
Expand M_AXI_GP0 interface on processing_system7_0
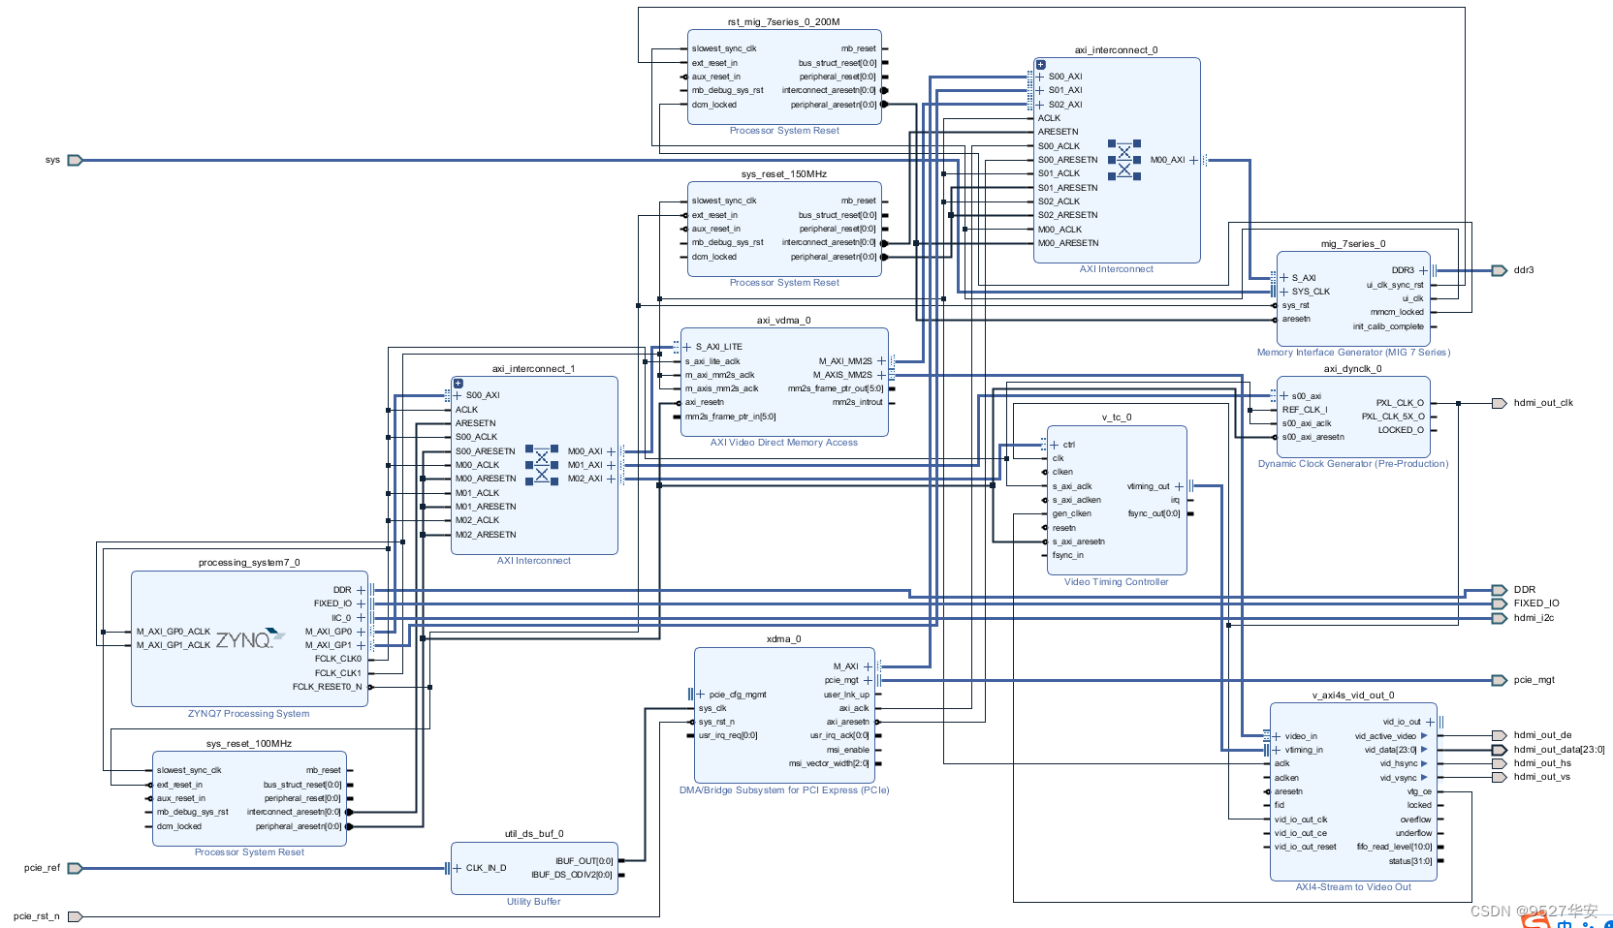click(361, 632)
